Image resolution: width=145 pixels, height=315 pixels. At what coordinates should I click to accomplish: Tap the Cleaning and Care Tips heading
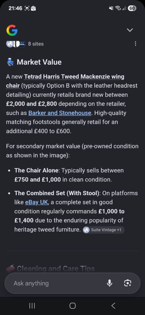click(x=56, y=269)
